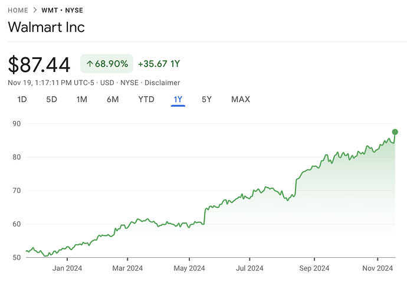Click the May 2024 axis label
This screenshot has width=407, height=282.
(189, 268)
